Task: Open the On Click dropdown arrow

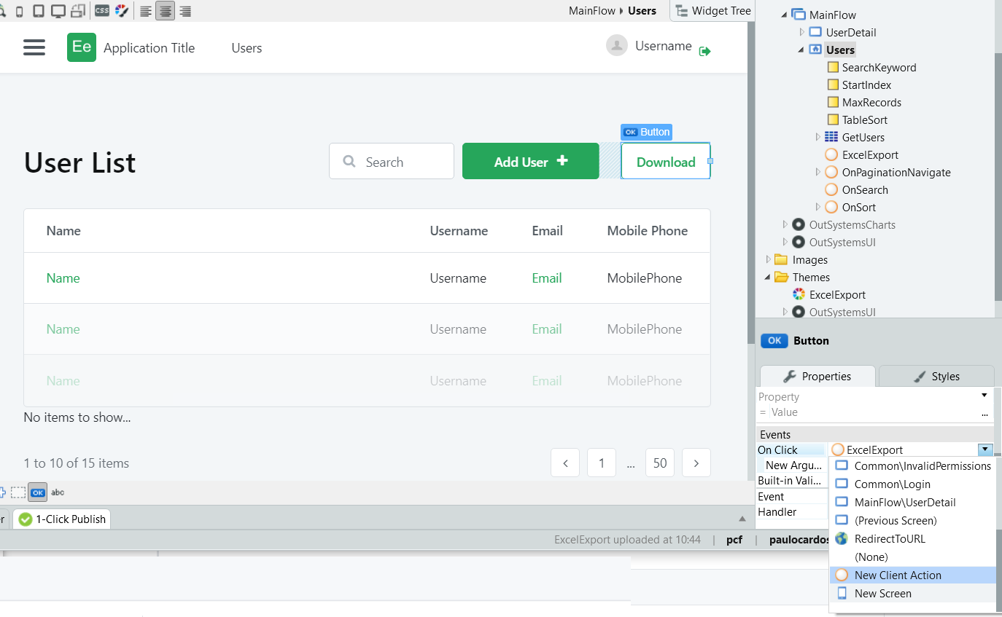Action: click(x=985, y=450)
